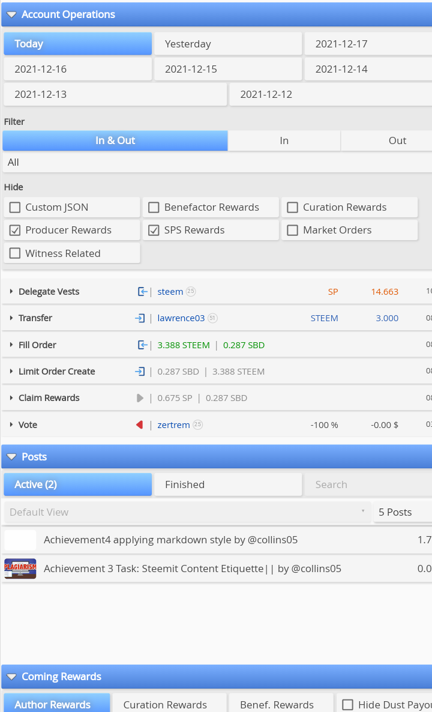
Task: Switch to Author Rewards tab
Action: [x=57, y=703]
